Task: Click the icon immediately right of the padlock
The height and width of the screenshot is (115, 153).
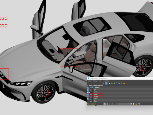Action: pyautogui.click(x=112, y=83)
